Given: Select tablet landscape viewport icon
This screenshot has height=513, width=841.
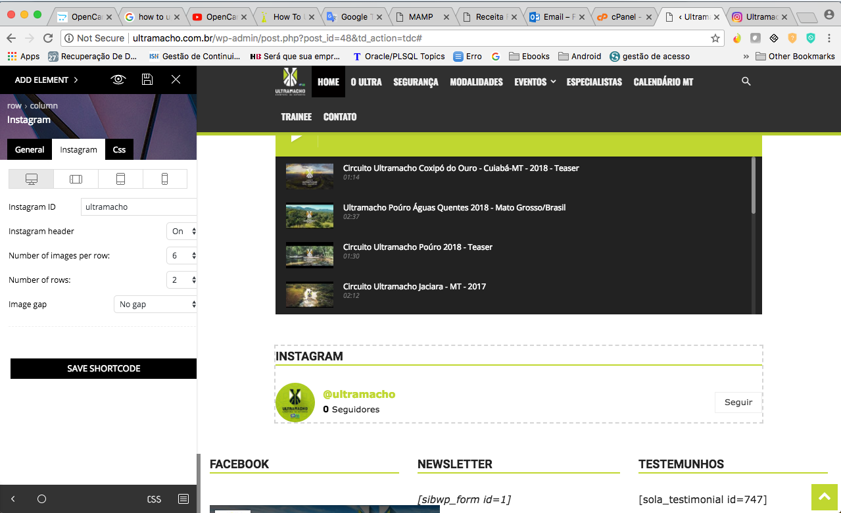Looking at the screenshot, I should [76, 179].
